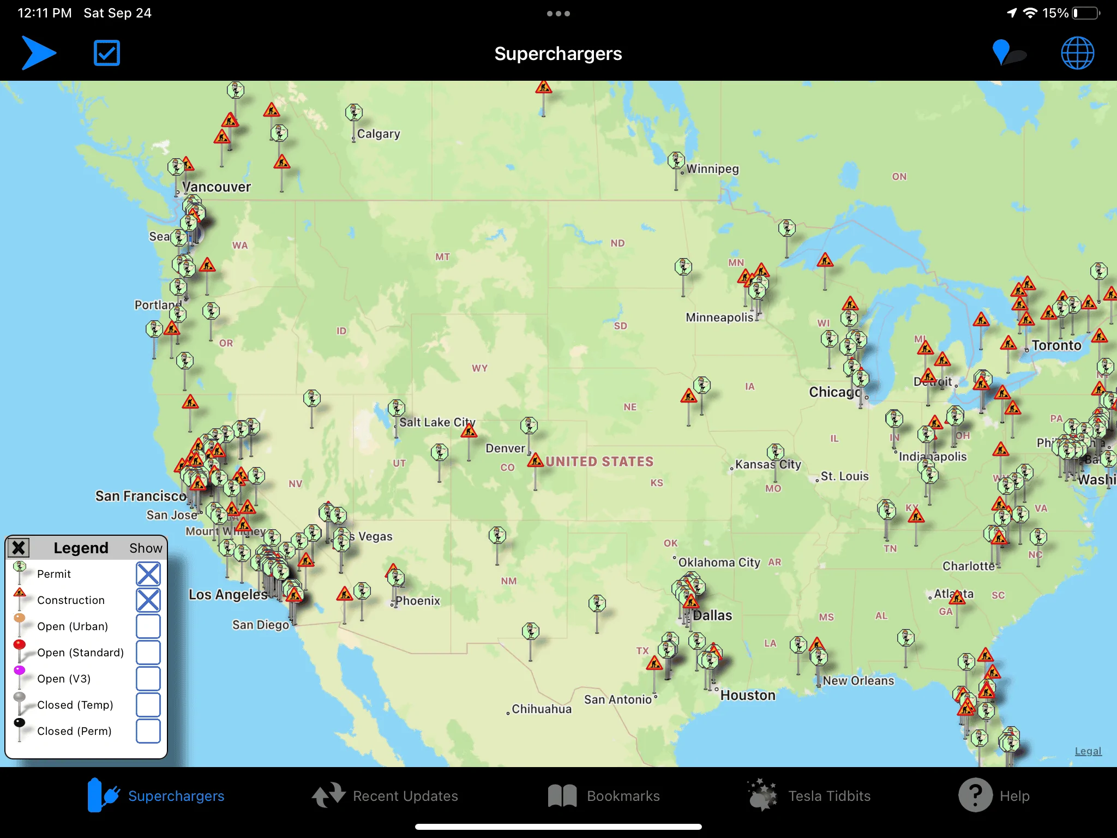Open the globe icon at top right

pos(1077,53)
